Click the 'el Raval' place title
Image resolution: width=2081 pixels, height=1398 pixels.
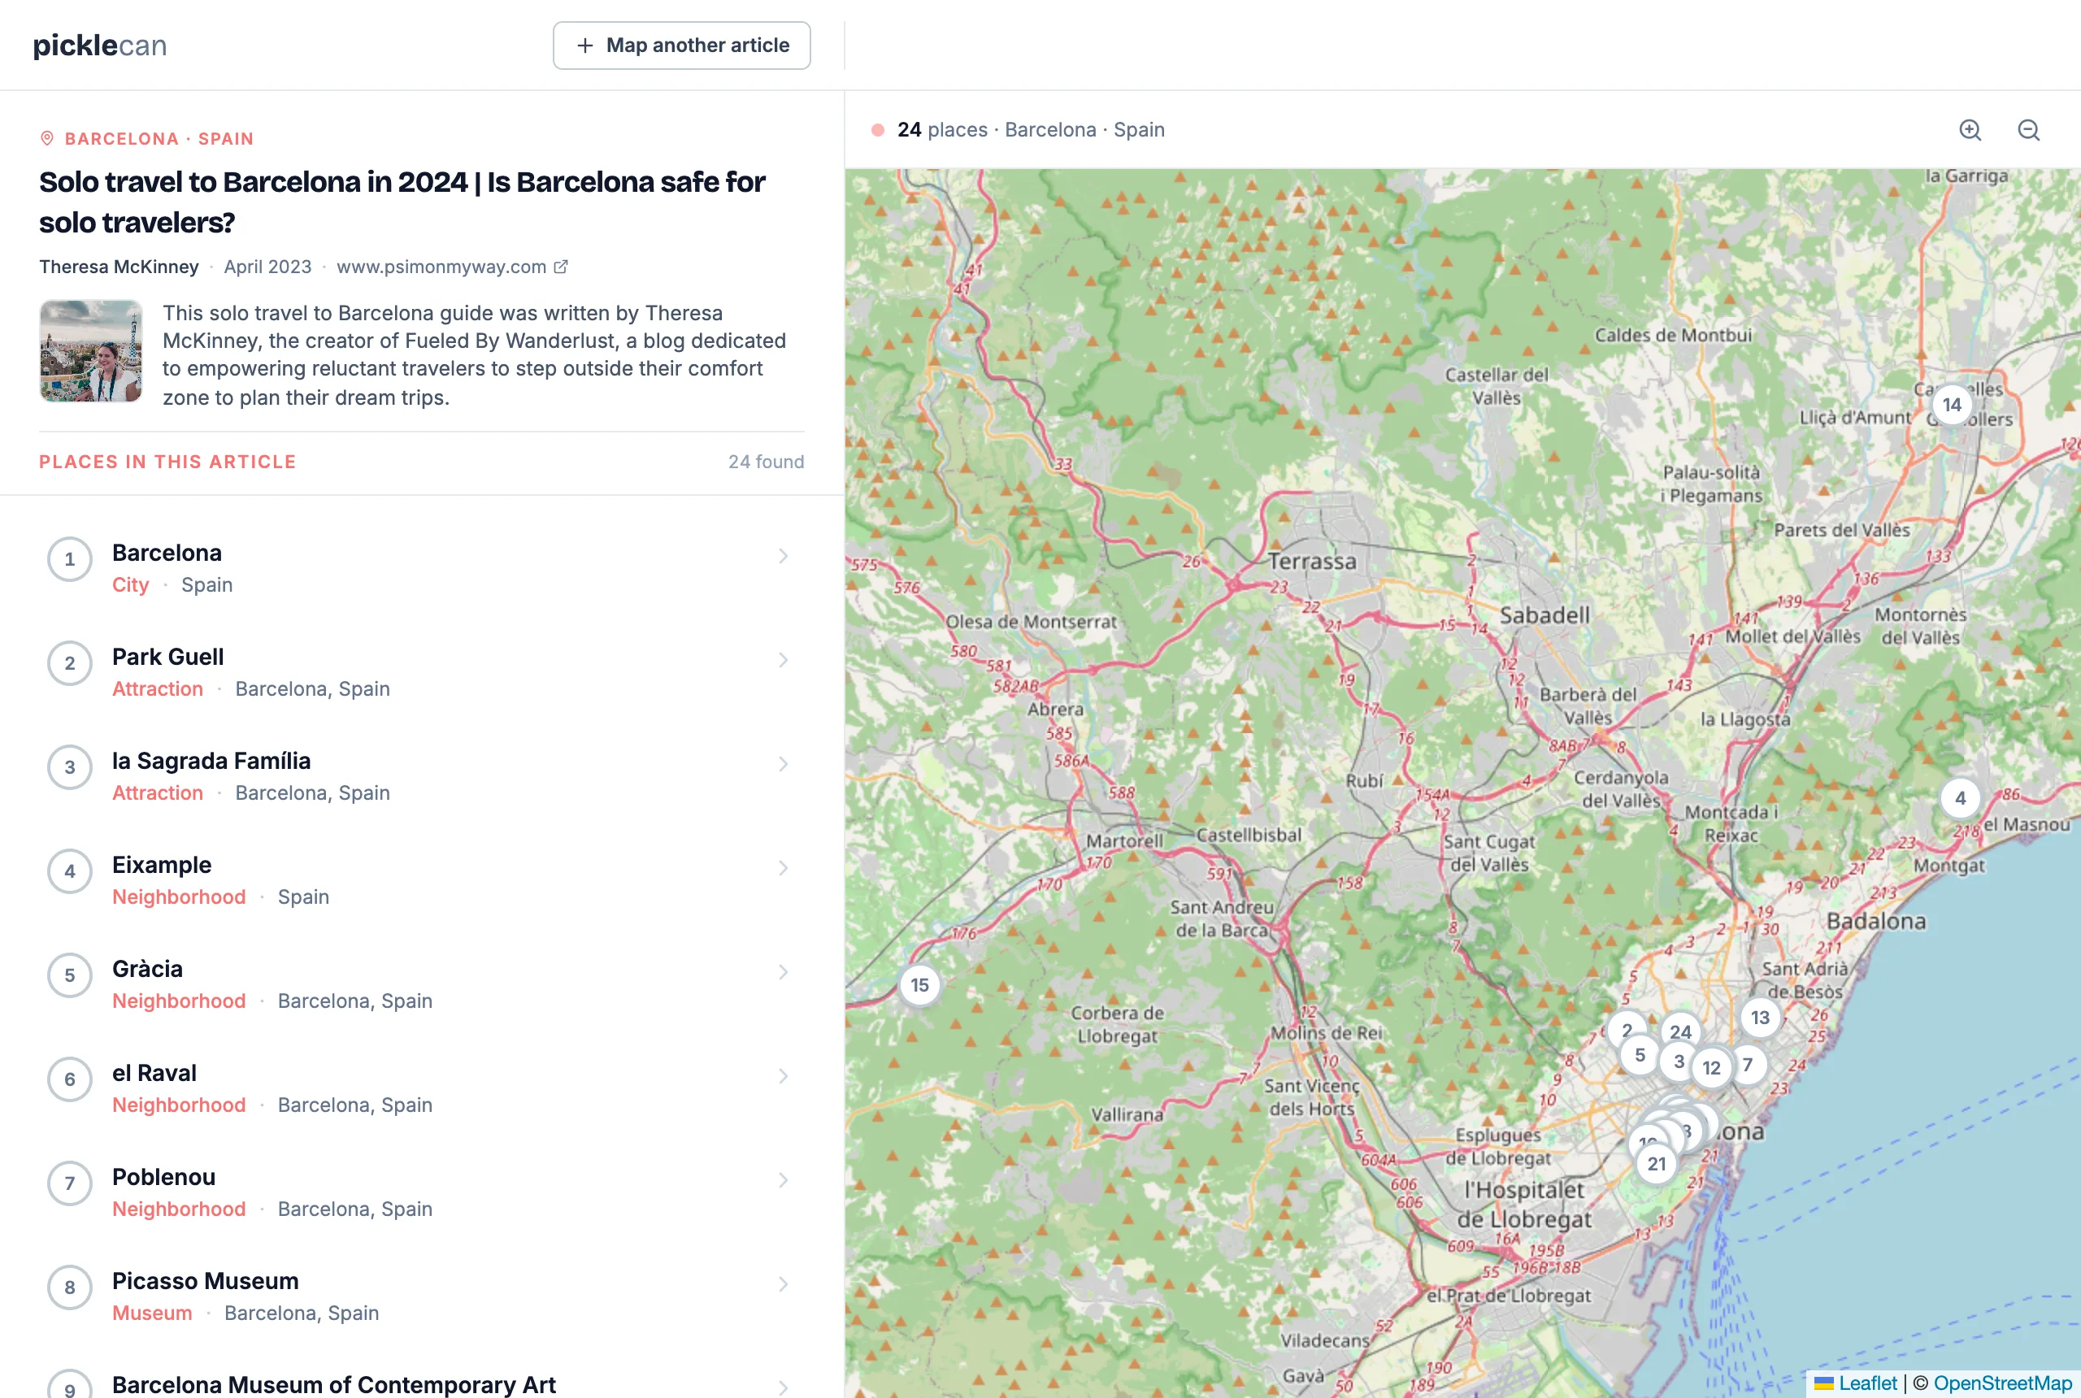[154, 1073]
